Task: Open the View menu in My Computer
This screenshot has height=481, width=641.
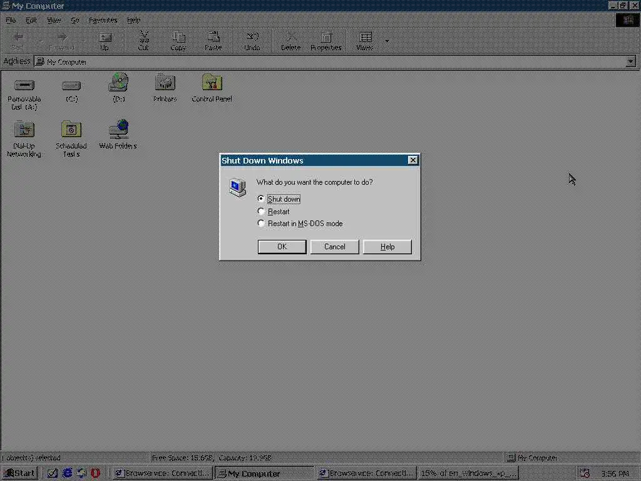Action: pos(54,20)
